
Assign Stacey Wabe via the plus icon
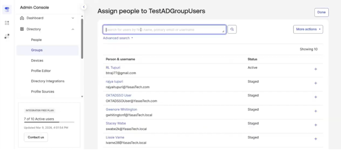tap(315, 125)
